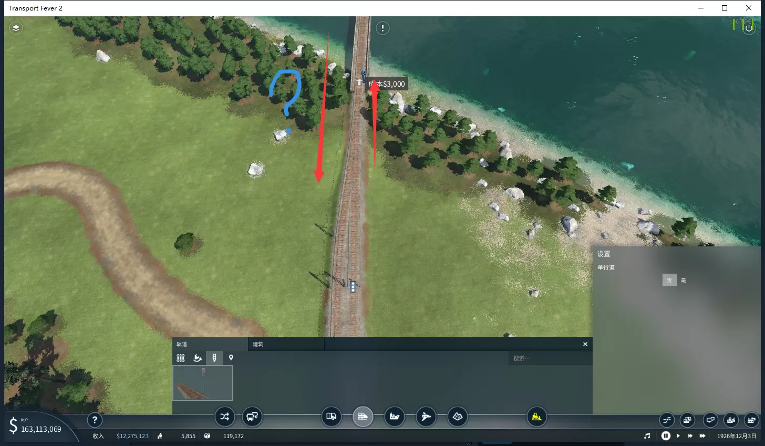Set one-way signal option to 是
Viewport: 765px width, 446px height.
[x=684, y=280]
